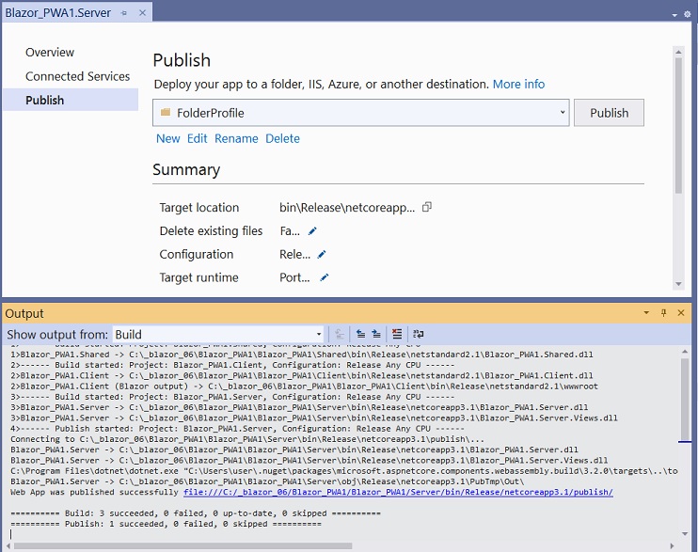Image resolution: width=698 pixels, height=552 pixels.
Task: Clear all text in Output window
Action: (397, 334)
